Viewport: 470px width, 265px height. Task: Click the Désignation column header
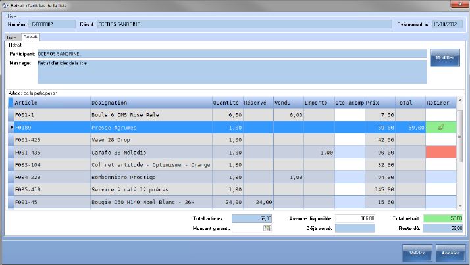149,103
